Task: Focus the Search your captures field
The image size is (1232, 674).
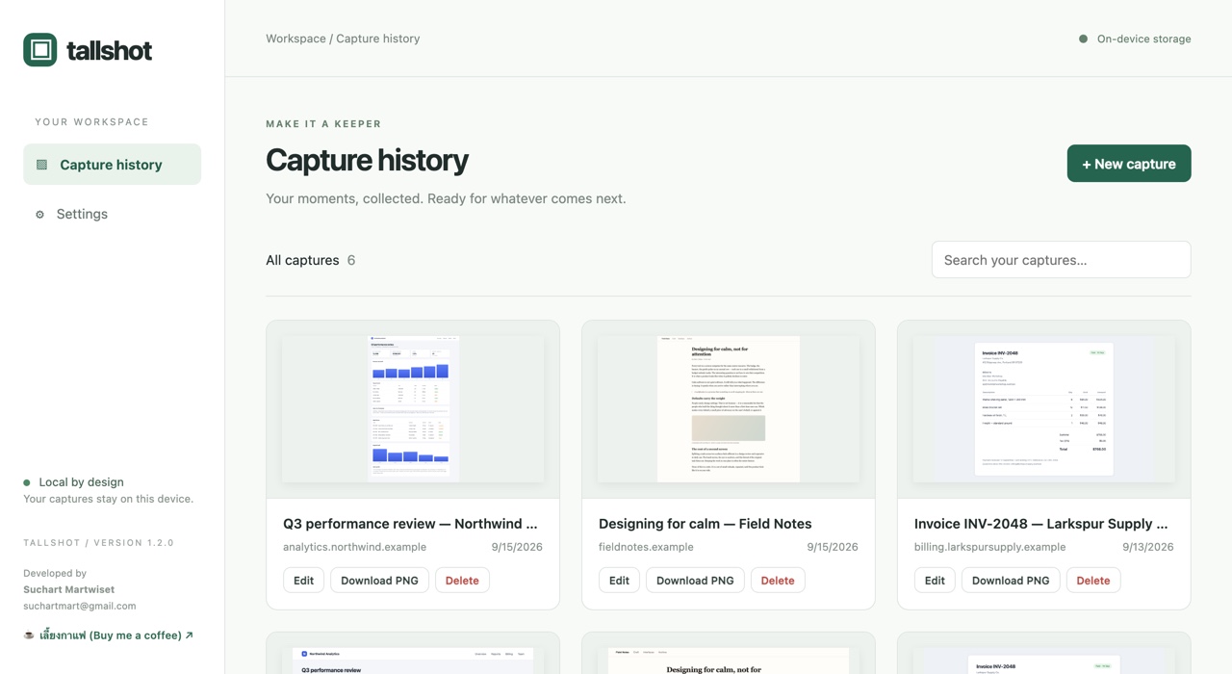Action: pos(1061,260)
